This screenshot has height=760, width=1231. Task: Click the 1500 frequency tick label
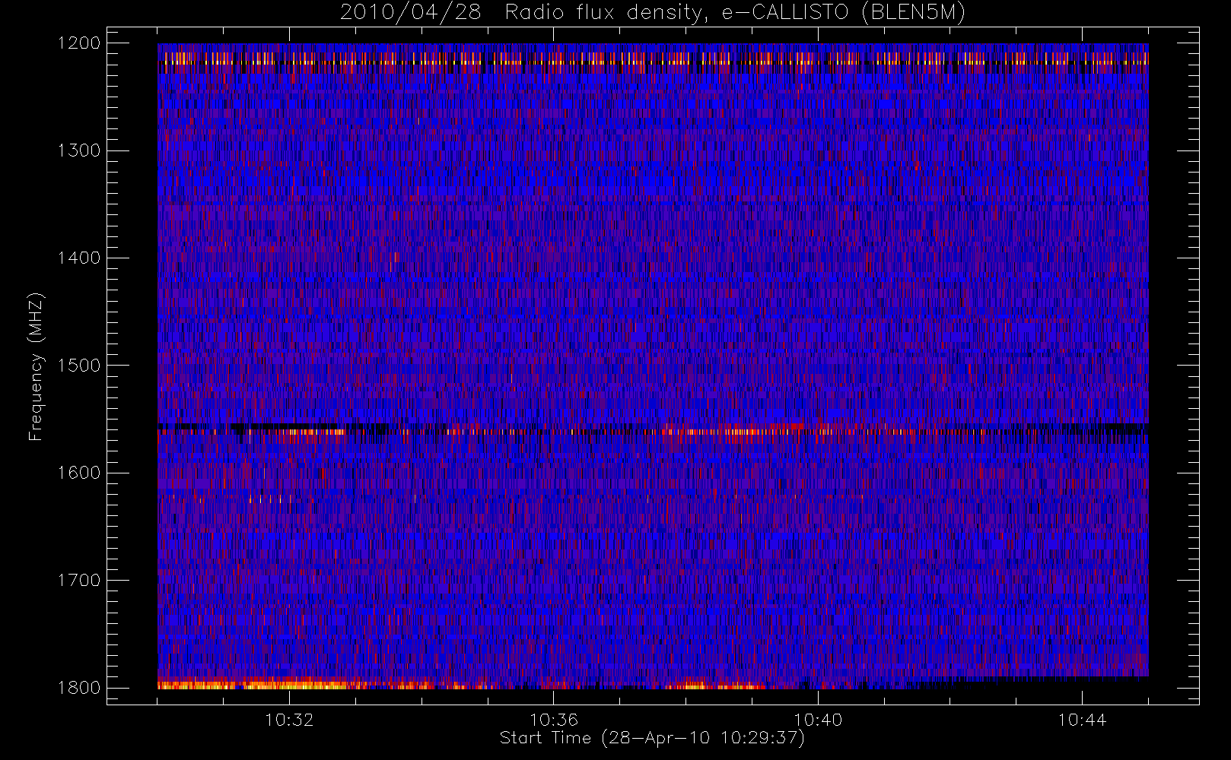[79, 366]
